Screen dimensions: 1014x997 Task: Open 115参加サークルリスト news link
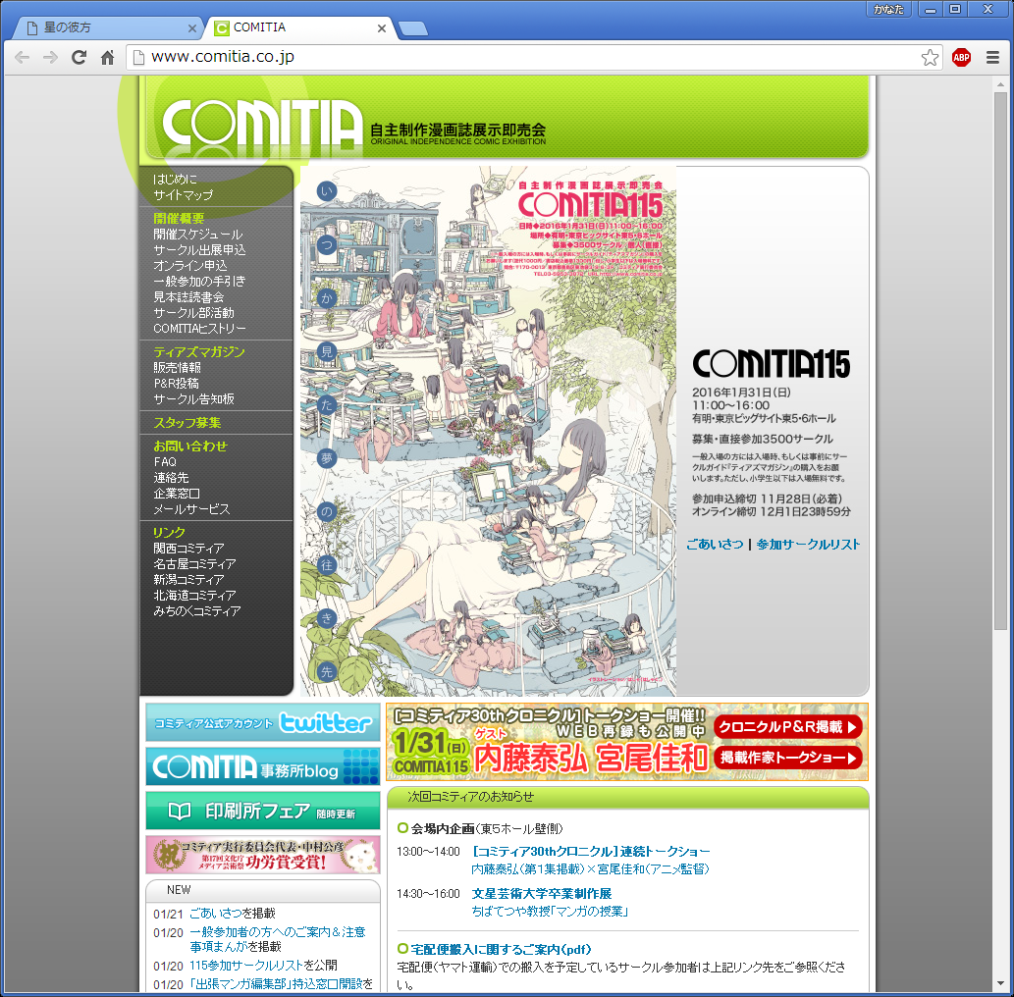(x=245, y=966)
